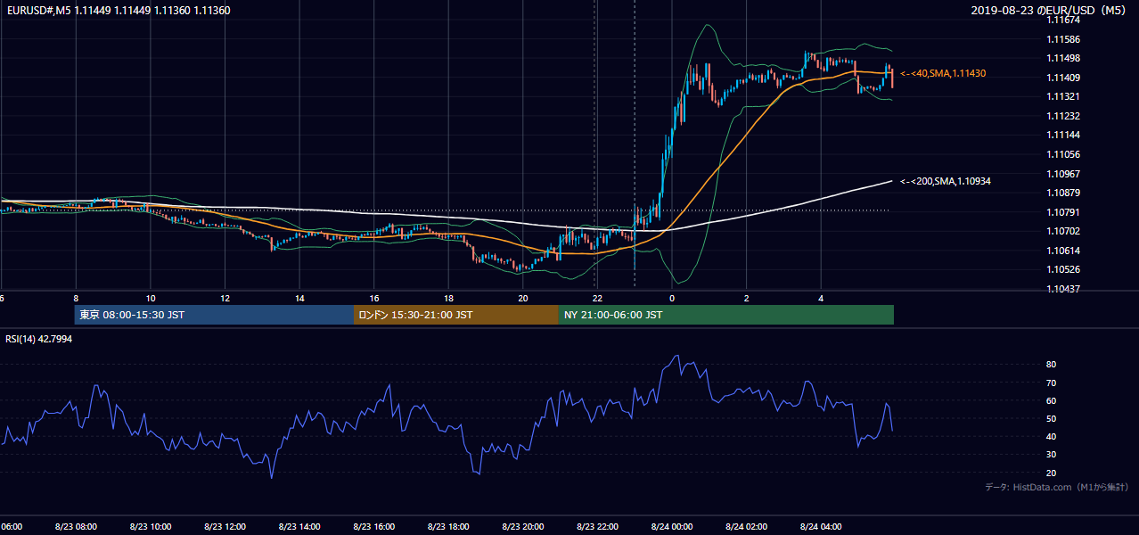Click hour label 22 on price chart time axis
Viewport: 1139px width, 535px height.
click(597, 299)
